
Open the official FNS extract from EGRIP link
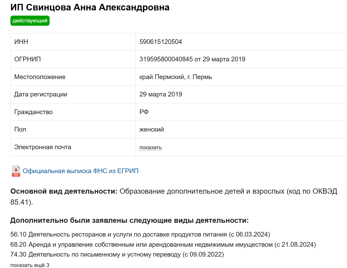coord(80,171)
